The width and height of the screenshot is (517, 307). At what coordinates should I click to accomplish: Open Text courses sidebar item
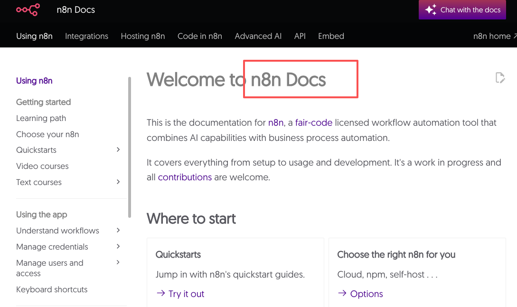pyautogui.click(x=39, y=182)
